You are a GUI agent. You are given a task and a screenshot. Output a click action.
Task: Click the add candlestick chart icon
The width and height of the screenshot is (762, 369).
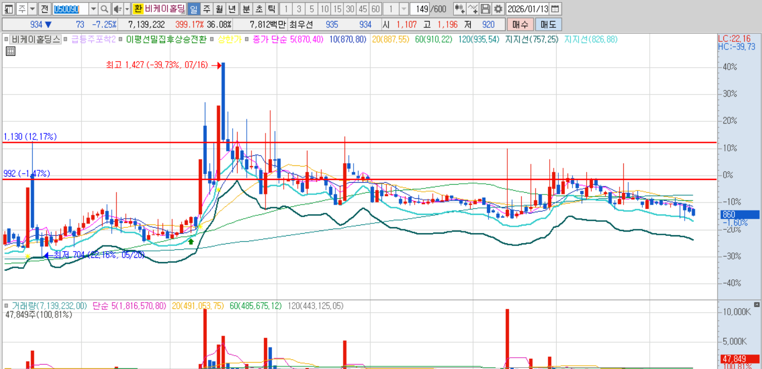(459, 9)
